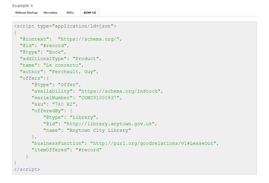Click the "offers" key line
The image size is (269, 183).
point(34,78)
